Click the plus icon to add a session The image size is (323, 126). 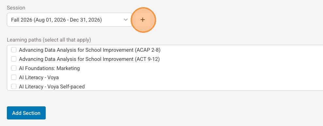pos(142,20)
